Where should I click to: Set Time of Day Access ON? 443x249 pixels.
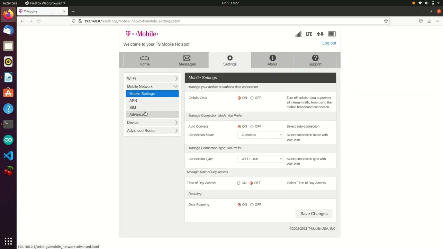238,183
